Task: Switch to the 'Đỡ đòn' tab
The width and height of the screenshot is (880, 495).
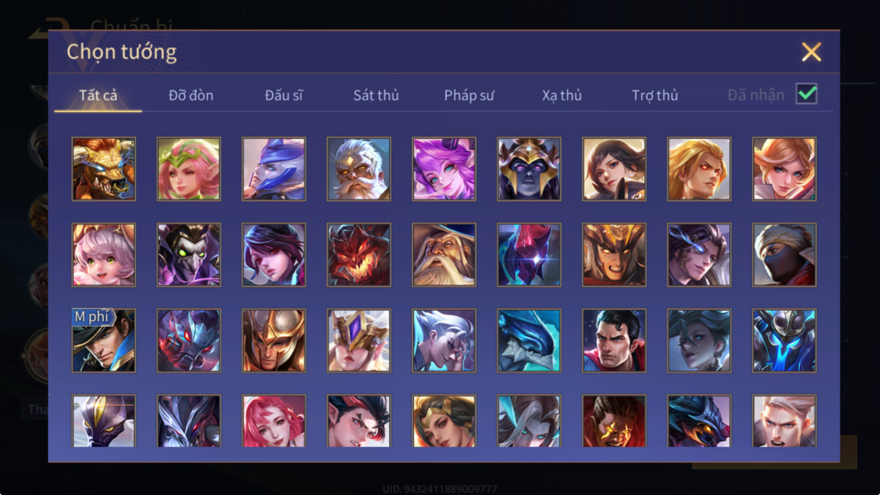Action: pyautogui.click(x=191, y=95)
